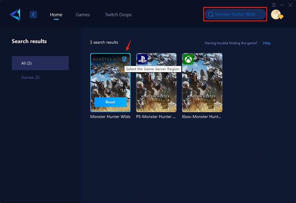Minimize the window
This screenshot has width=296, height=203.
click(x=282, y=5)
